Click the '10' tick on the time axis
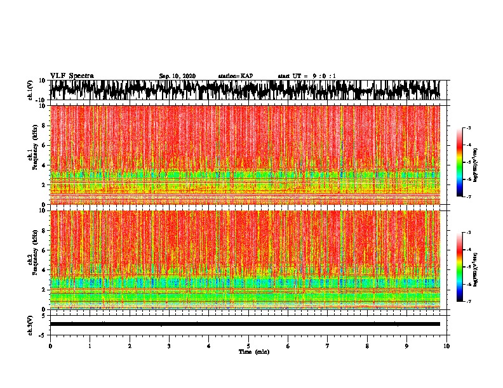Image resolution: width=503 pixels, height=388 pixels. coord(446,346)
